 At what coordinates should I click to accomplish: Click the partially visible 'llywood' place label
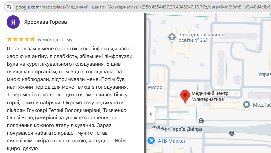click(x=154, y=87)
